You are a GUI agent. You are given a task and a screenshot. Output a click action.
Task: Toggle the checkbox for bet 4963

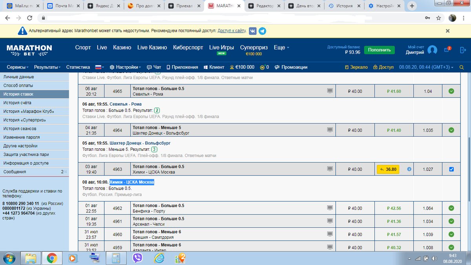[451, 169]
